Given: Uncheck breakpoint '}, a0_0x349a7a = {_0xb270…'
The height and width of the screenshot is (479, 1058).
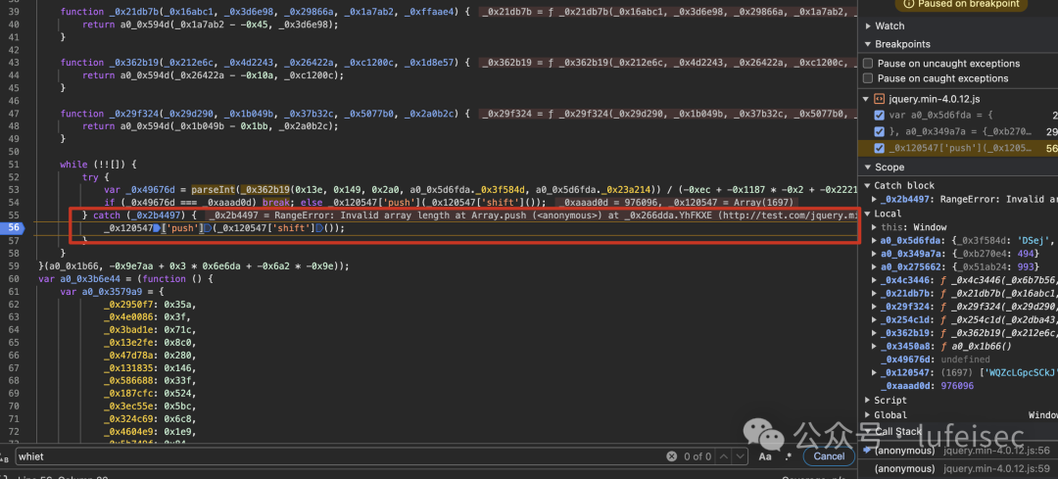Looking at the screenshot, I should click(x=879, y=131).
